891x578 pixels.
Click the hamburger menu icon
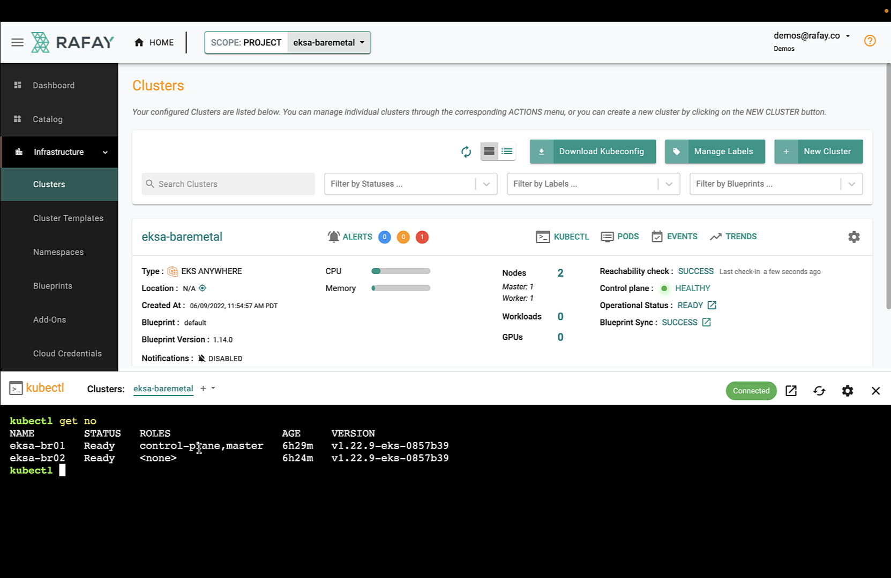[17, 42]
